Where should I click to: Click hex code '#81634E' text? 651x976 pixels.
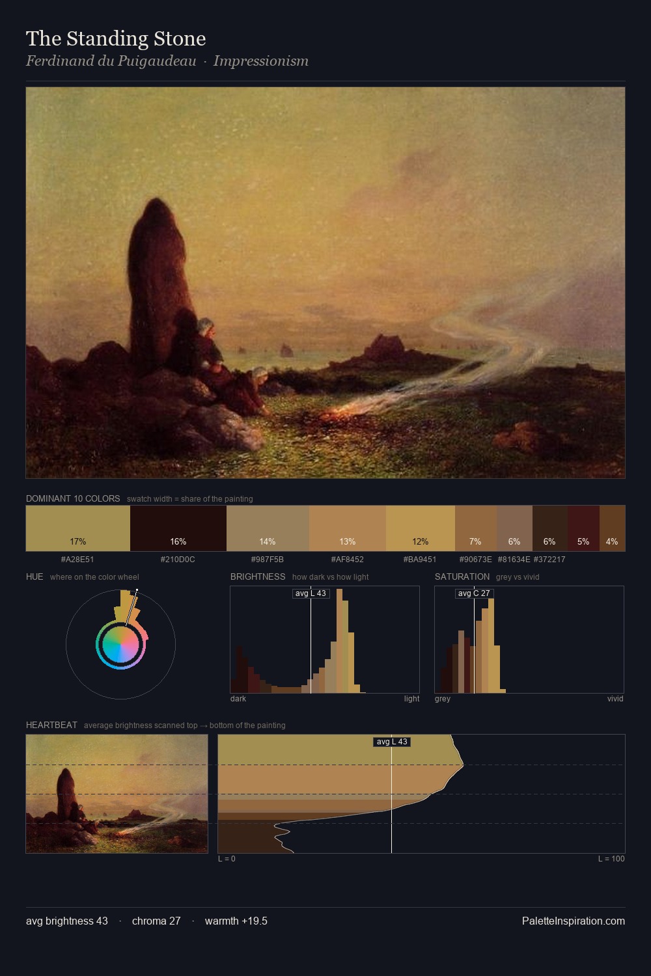pos(514,560)
